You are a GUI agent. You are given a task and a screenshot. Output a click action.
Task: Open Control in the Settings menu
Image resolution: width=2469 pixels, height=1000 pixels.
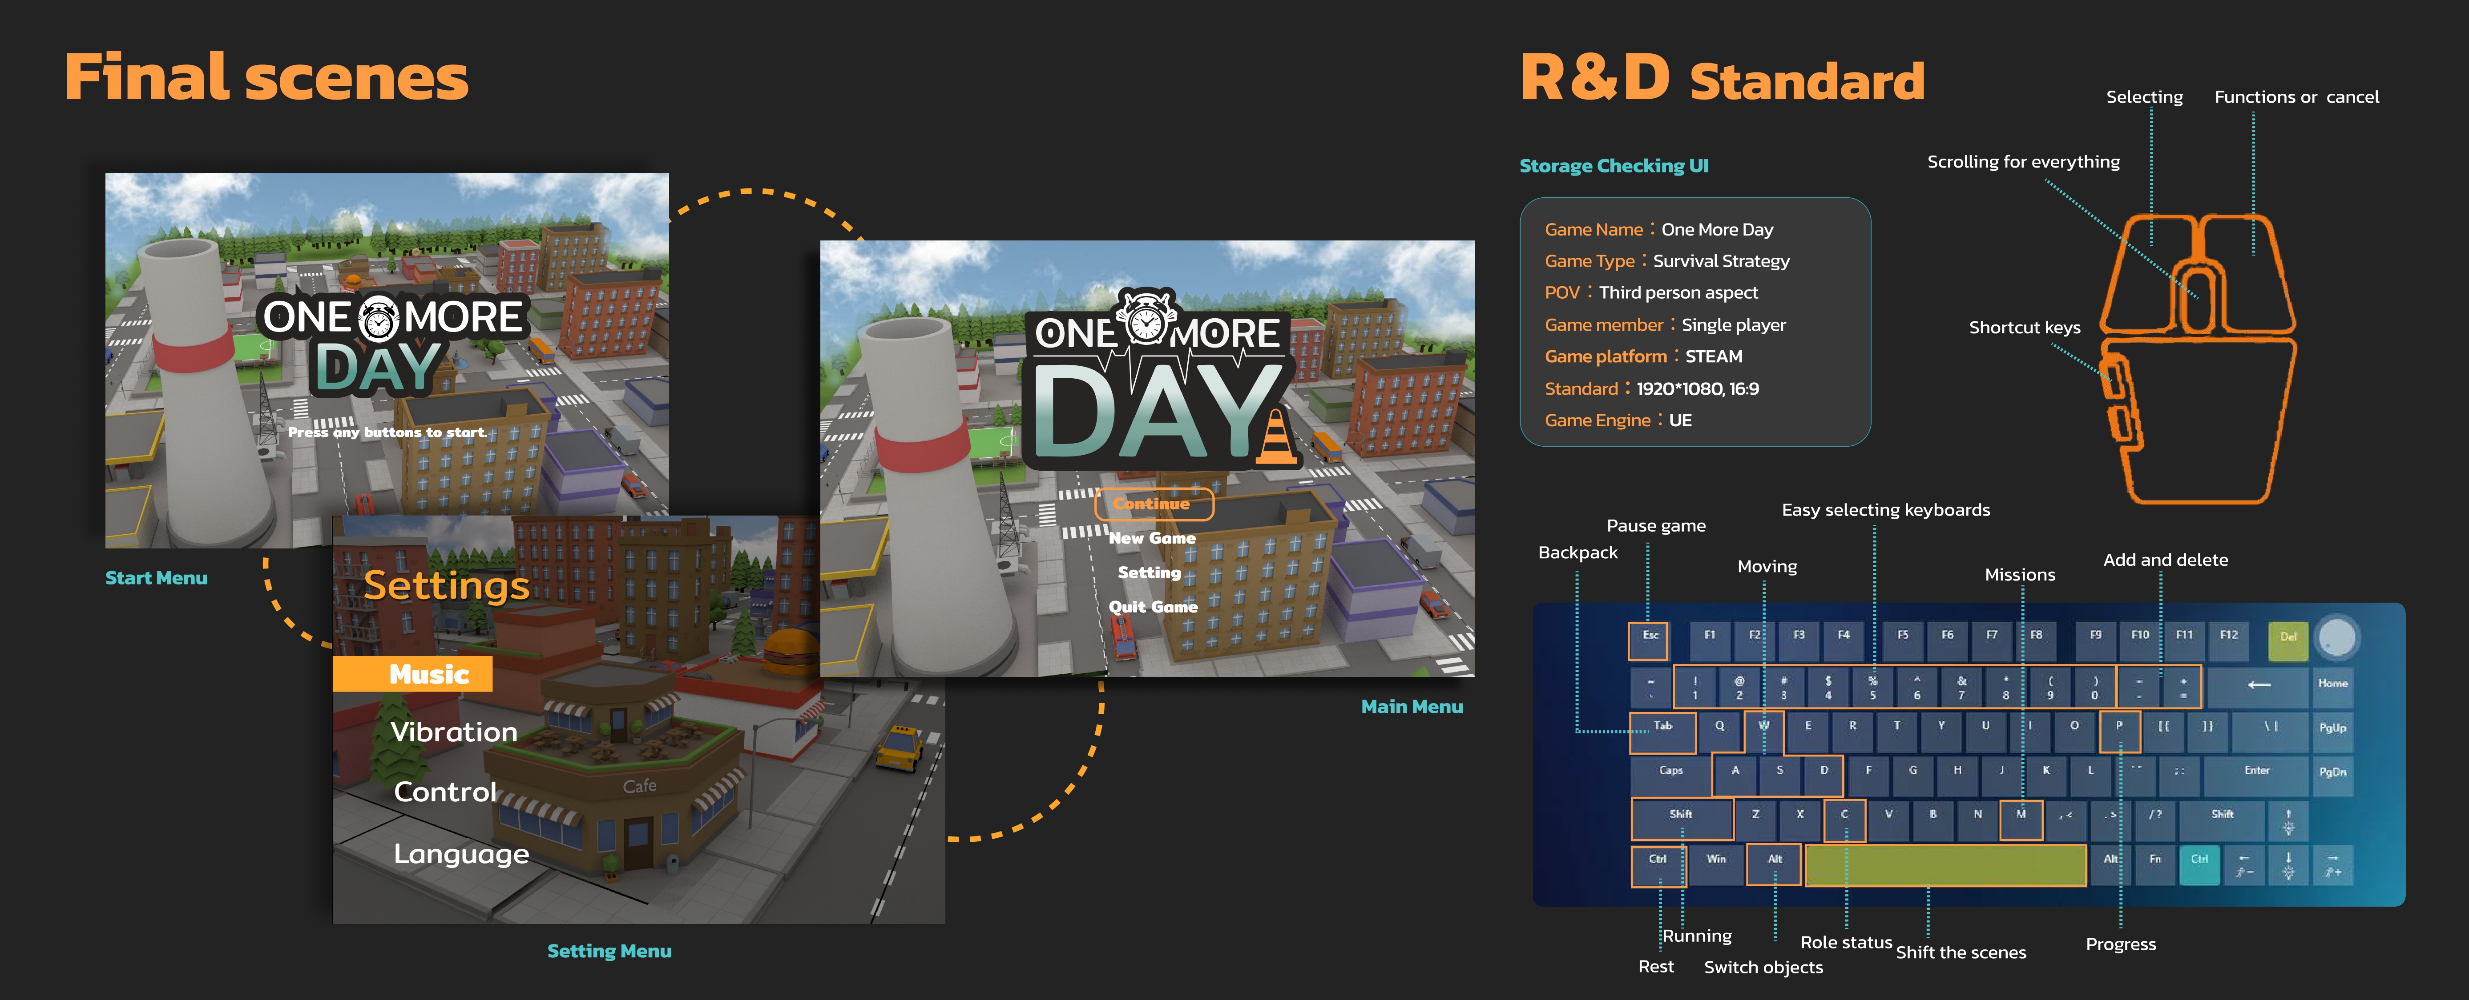445,792
